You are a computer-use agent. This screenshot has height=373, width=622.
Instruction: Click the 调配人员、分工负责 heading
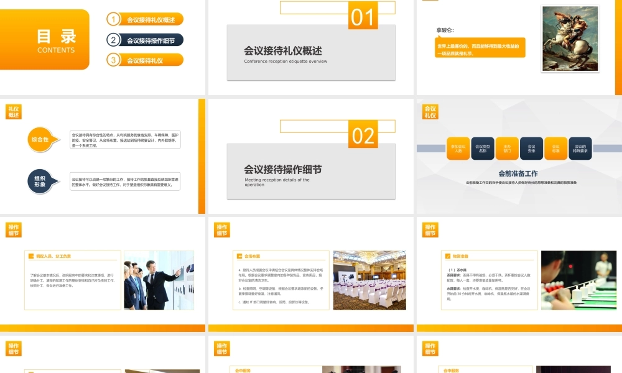point(53,257)
